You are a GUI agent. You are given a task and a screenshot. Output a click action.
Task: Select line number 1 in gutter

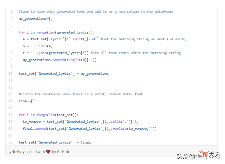click(11, 11)
